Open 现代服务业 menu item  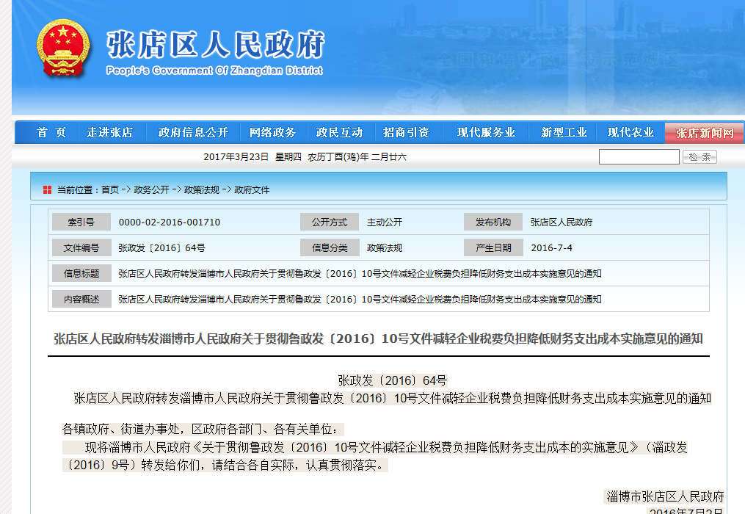point(486,133)
